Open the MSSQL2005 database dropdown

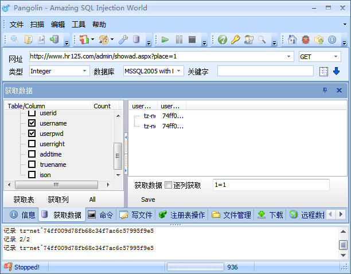pos(178,71)
